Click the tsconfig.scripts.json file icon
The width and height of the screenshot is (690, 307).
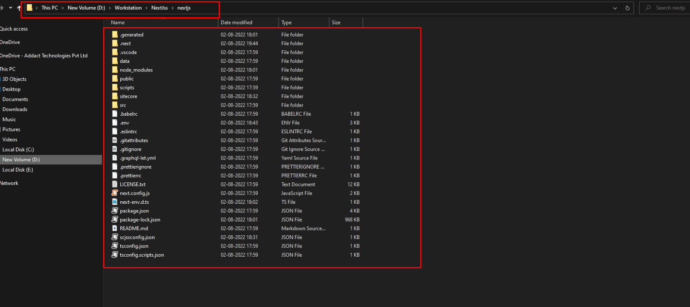[115, 255]
